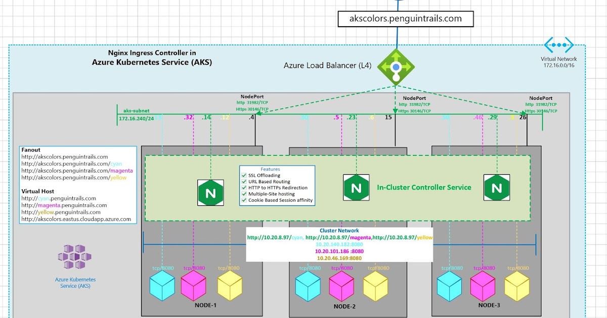Select the yellow pod cube on NODE-3
Screen dimensions: 607x318
coord(516,286)
